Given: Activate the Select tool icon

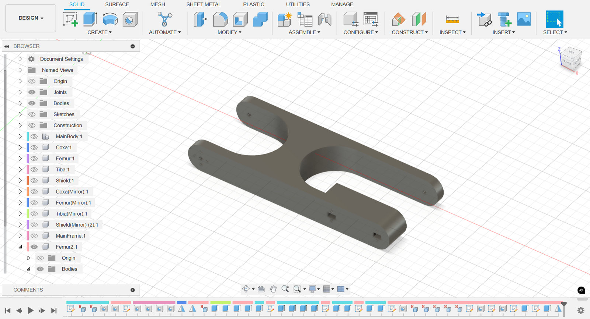Looking at the screenshot, I should click(555, 19).
